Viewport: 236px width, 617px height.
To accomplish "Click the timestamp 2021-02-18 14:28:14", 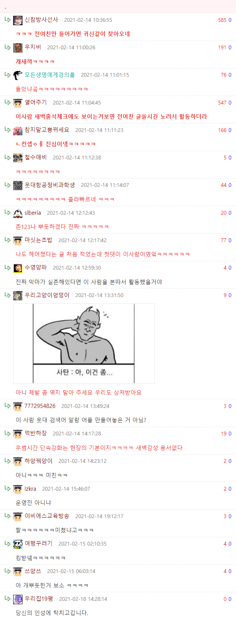I will pyautogui.click(x=83, y=599).
